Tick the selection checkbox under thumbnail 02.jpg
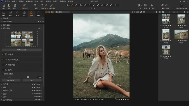189x106 pixels. pos(161,25)
